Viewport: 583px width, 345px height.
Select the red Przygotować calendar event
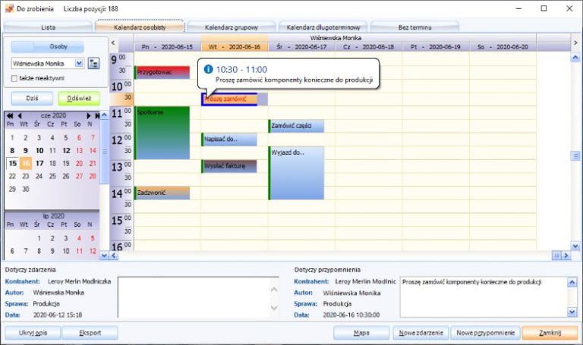pyautogui.click(x=162, y=72)
